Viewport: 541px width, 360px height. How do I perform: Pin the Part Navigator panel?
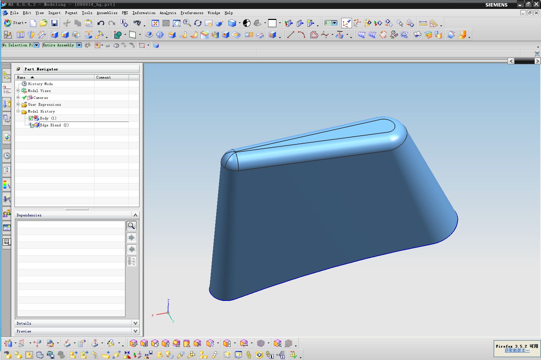pyautogui.click(x=19, y=69)
